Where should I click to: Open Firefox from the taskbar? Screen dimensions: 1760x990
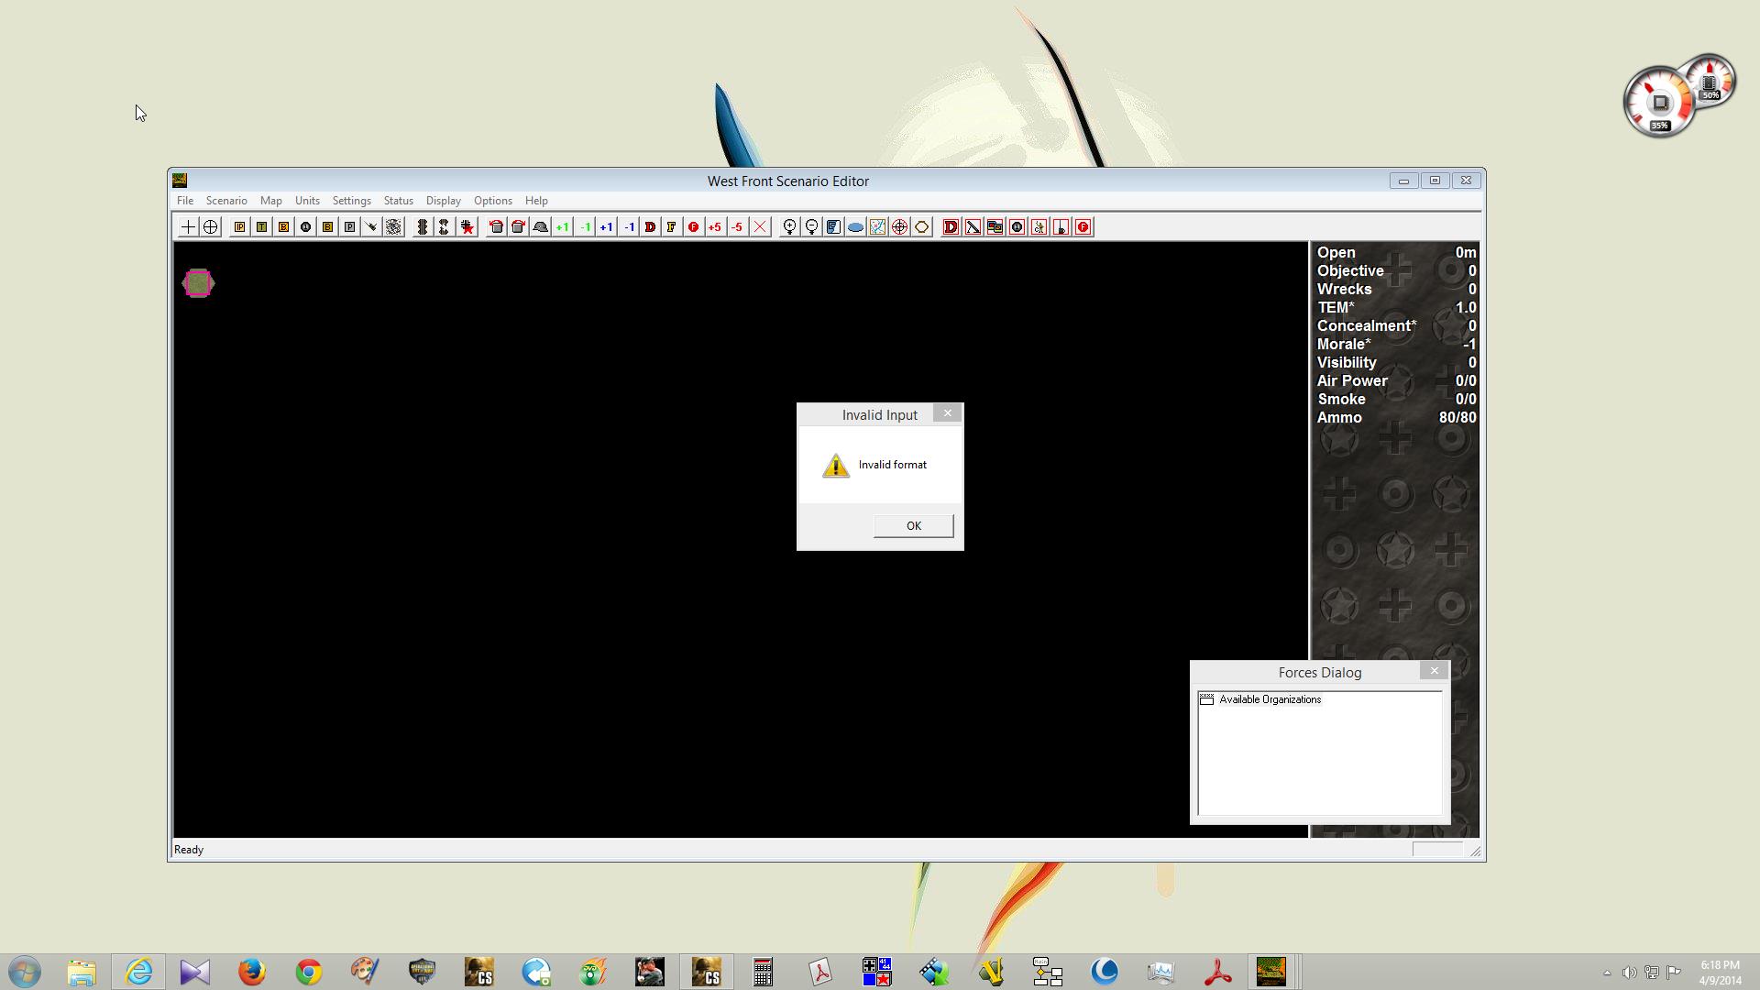click(x=251, y=972)
